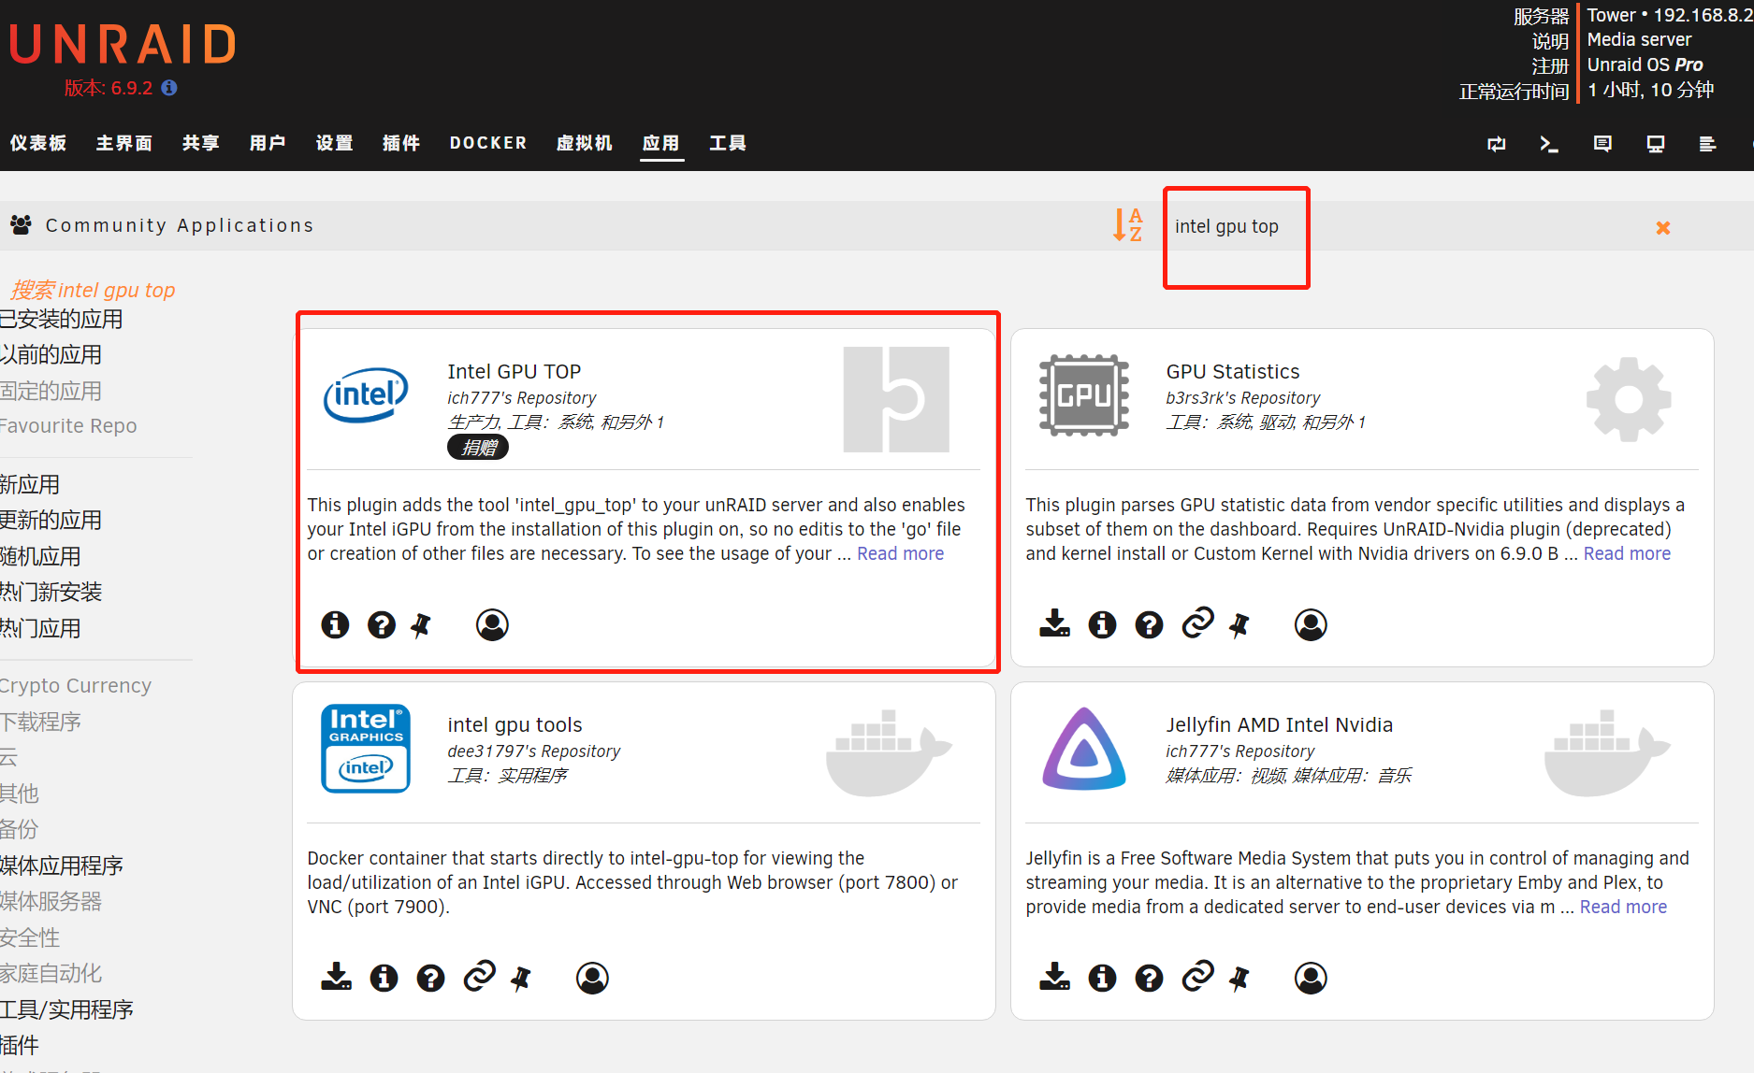The height and width of the screenshot is (1073, 1754).
Task: Select 热门应用 top apps in sidebar
Action: pos(40,628)
